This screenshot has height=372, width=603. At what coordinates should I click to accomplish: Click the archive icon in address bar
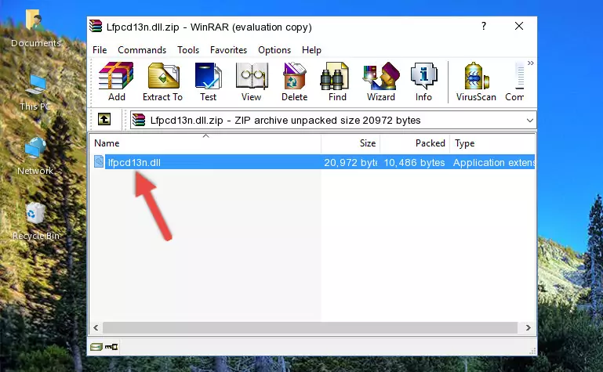pyautogui.click(x=139, y=120)
